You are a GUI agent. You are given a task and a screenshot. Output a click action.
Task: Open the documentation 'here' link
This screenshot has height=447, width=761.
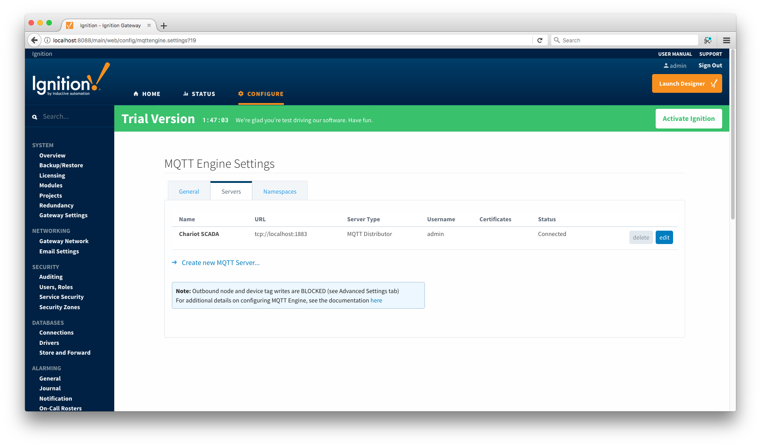click(376, 300)
